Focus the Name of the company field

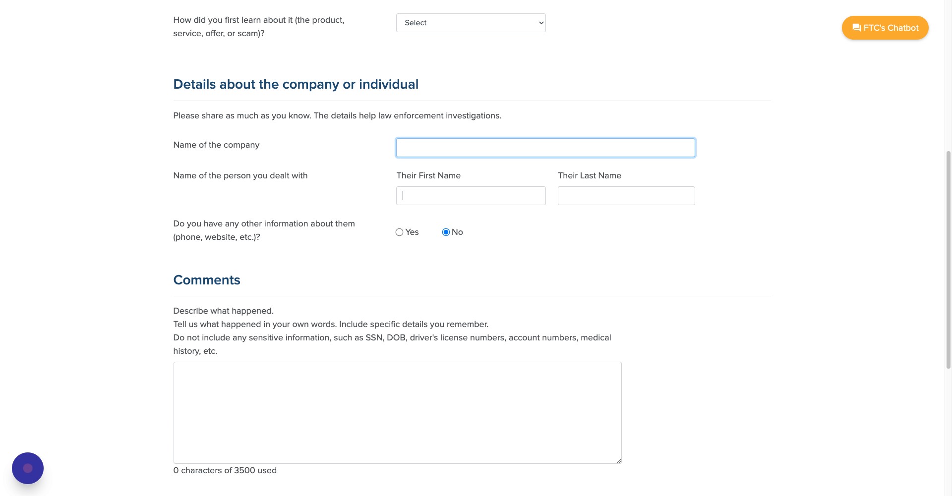tap(545, 148)
